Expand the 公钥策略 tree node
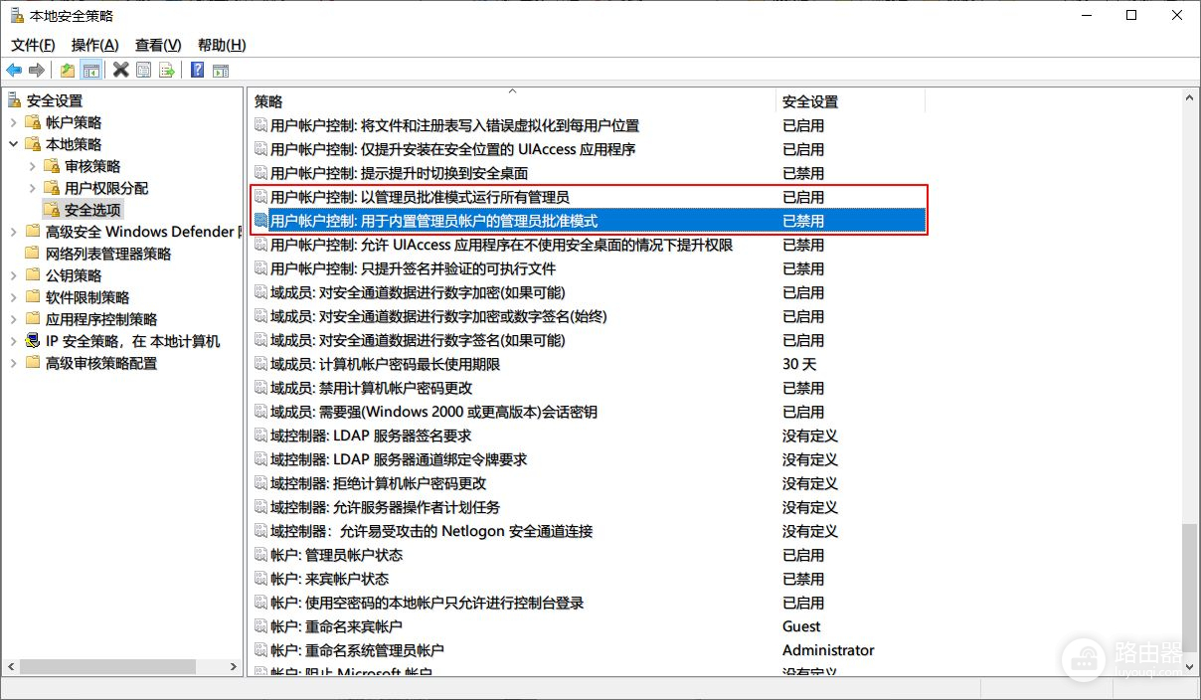Screen dimensions: 1201x700 [x=13, y=275]
